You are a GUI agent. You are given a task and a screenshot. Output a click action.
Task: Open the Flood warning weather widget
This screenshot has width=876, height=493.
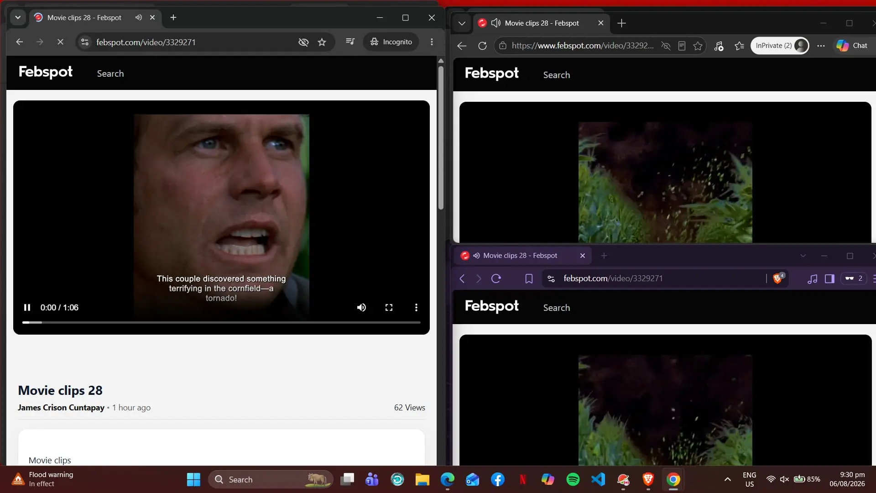click(43, 479)
